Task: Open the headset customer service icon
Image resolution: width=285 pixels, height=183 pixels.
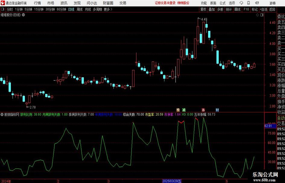Action: [x=241, y=3]
